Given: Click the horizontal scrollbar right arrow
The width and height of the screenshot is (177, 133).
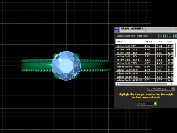Looking at the screenshot, I should click(171, 84).
